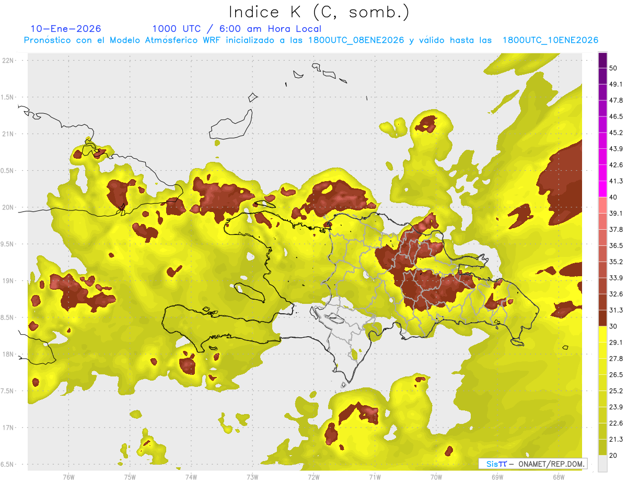The image size is (627, 484).
Task: Click the colorbar value "46.5"
Action: [616, 116]
